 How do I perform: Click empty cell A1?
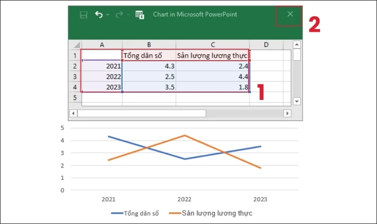click(x=102, y=56)
